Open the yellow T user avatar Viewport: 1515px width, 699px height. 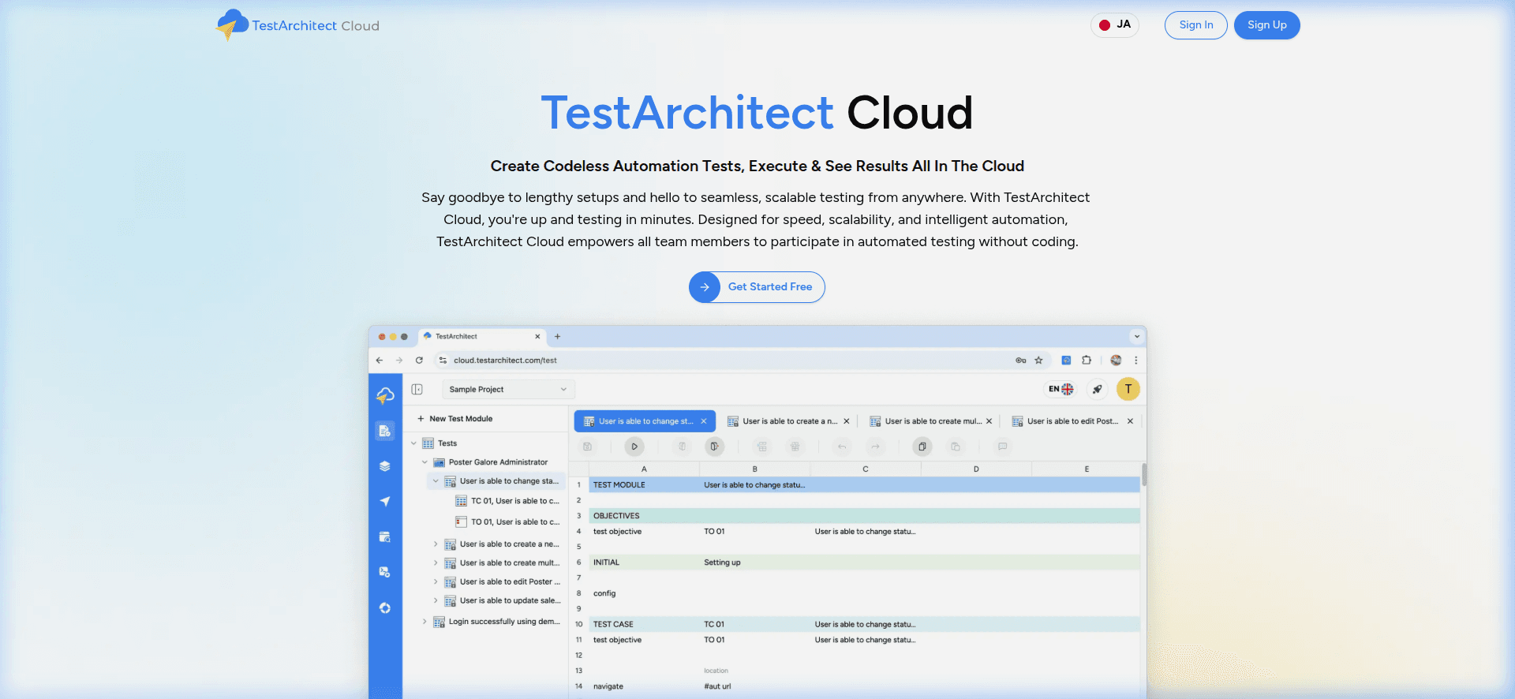1128,389
